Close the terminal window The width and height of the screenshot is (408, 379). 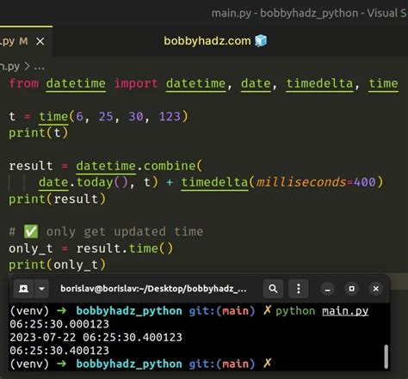(375, 289)
